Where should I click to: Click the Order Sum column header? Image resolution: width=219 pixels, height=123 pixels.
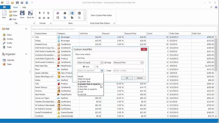pyautogui.click(x=203, y=33)
